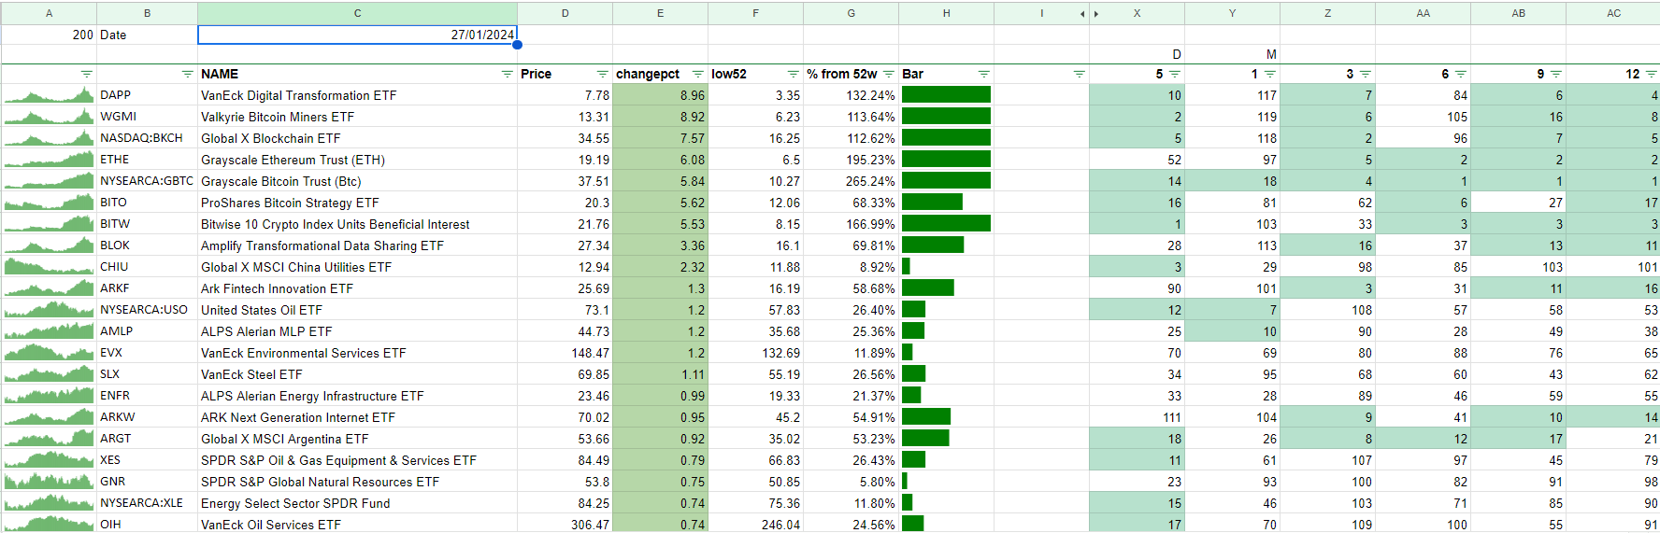Select the VanEck Digital Transformation ETF cell
Screen dimensions: 1660x533
pos(357,95)
